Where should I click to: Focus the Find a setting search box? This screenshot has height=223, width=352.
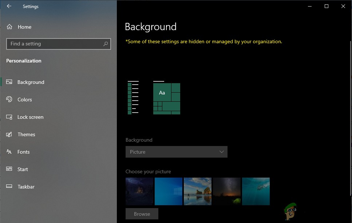point(59,44)
